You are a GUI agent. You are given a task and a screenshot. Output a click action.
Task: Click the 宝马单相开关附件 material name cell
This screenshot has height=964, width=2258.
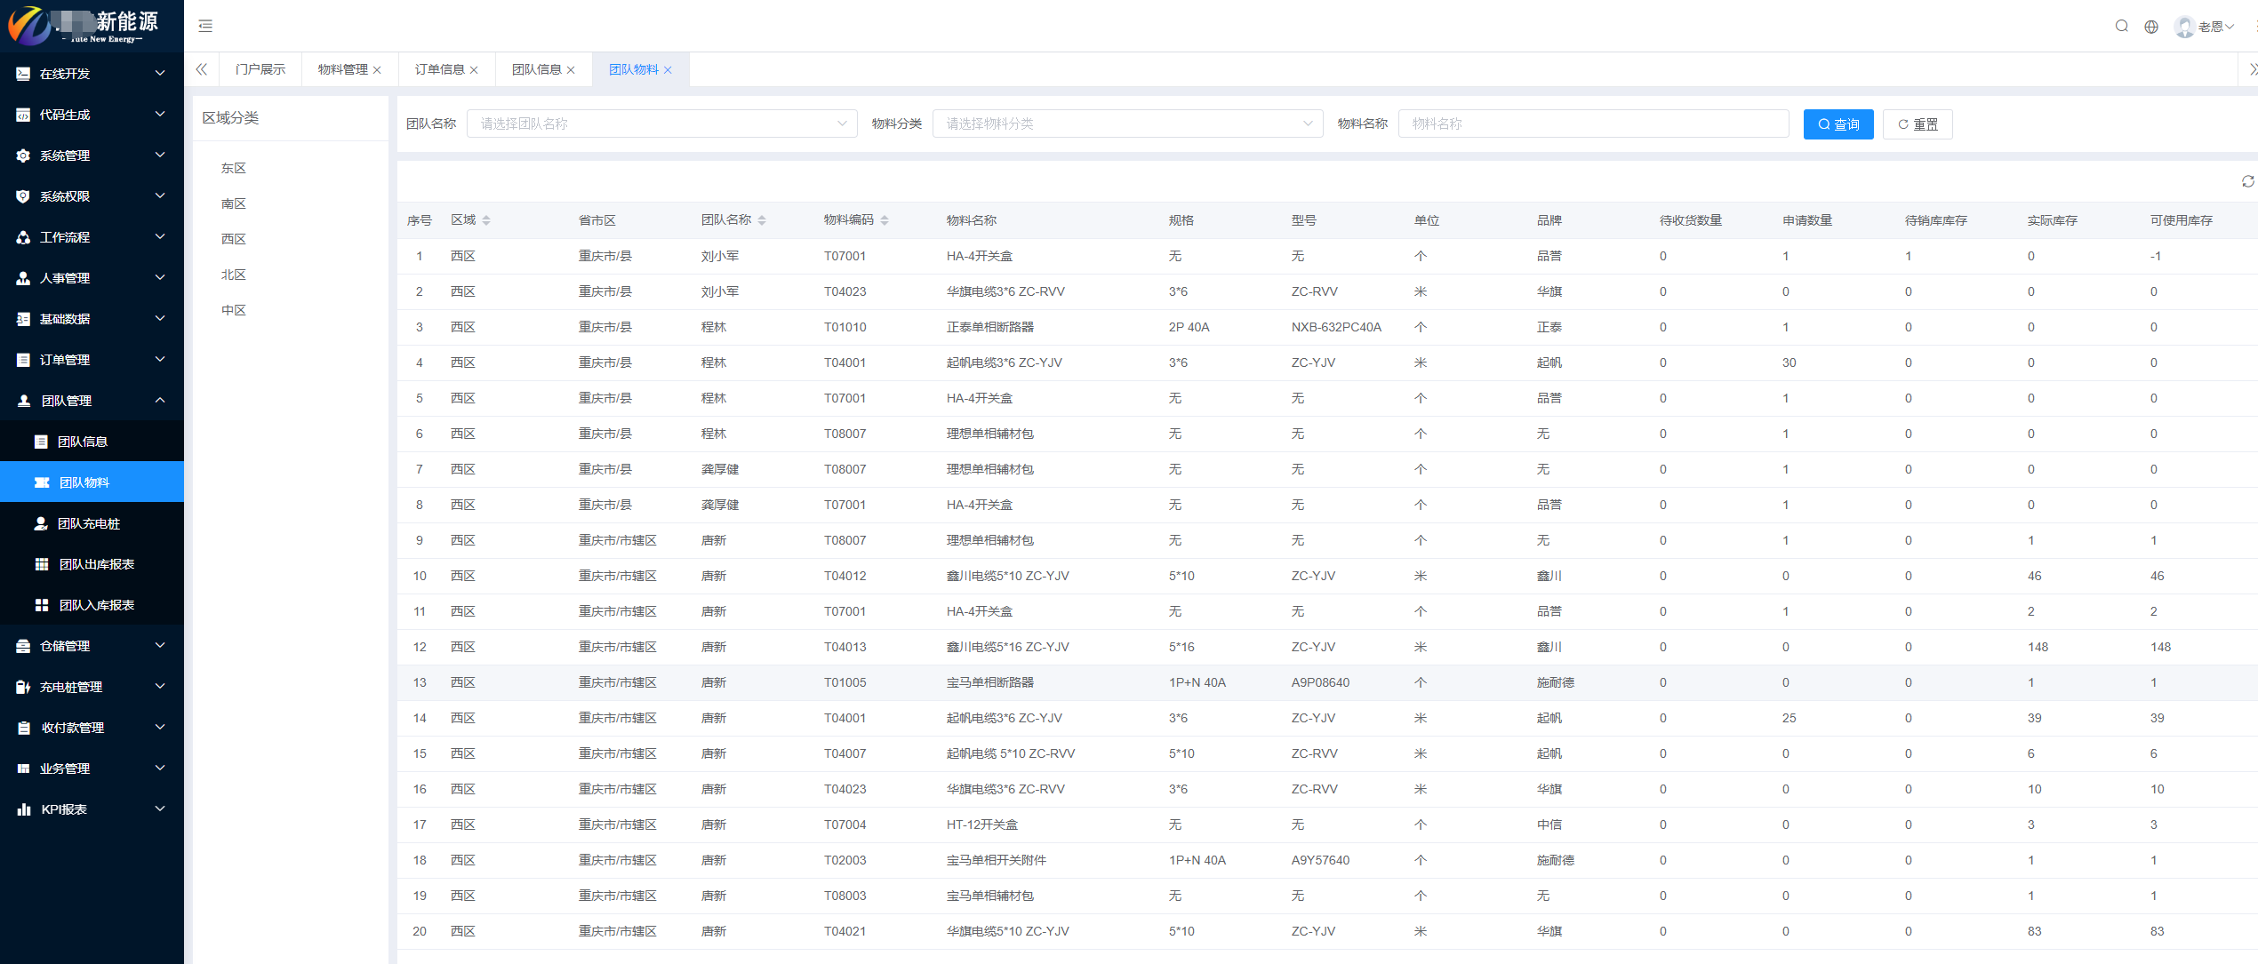click(x=996, y=860)
